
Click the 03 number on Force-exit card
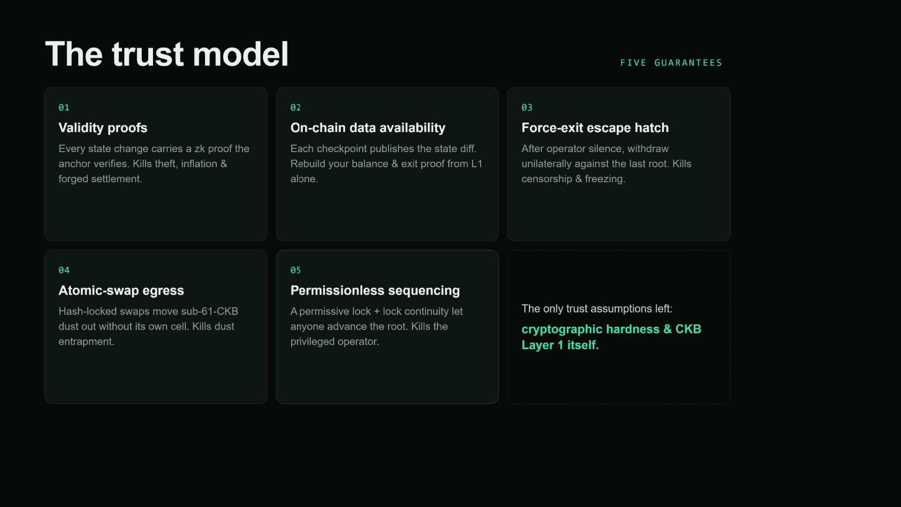[527, 108]
